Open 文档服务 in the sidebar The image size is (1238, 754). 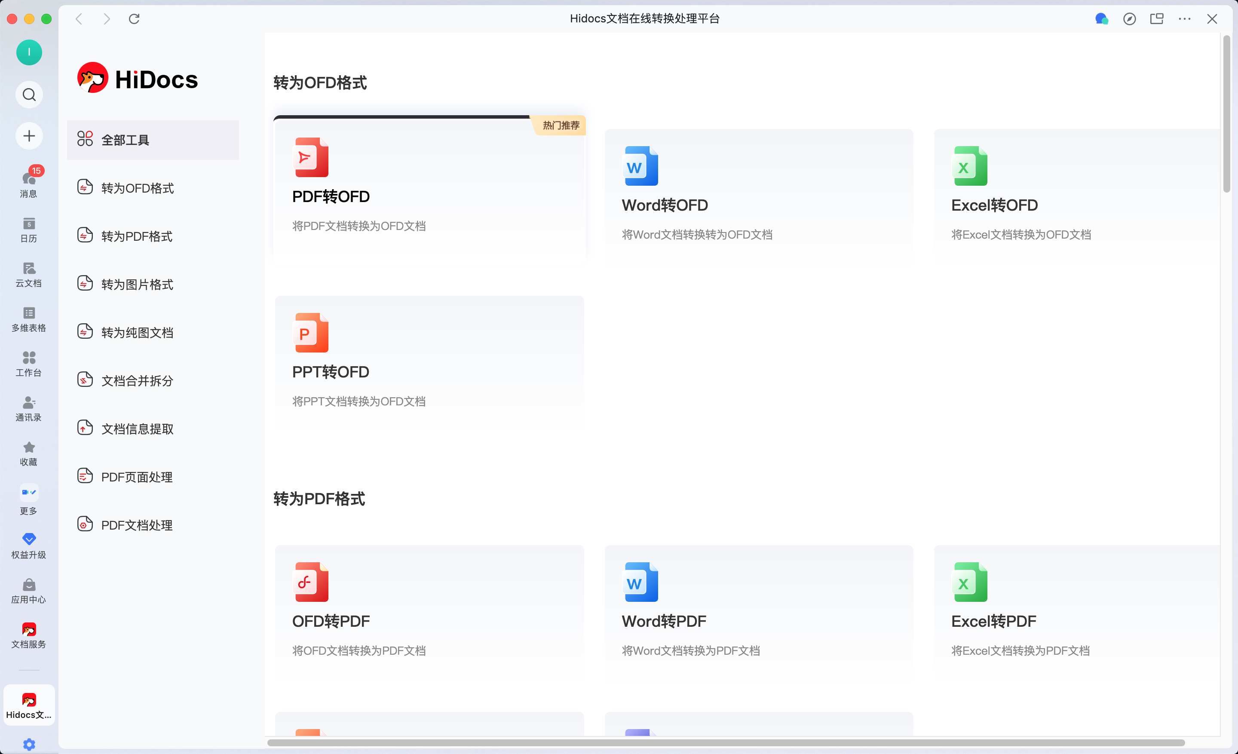point(29,635)
